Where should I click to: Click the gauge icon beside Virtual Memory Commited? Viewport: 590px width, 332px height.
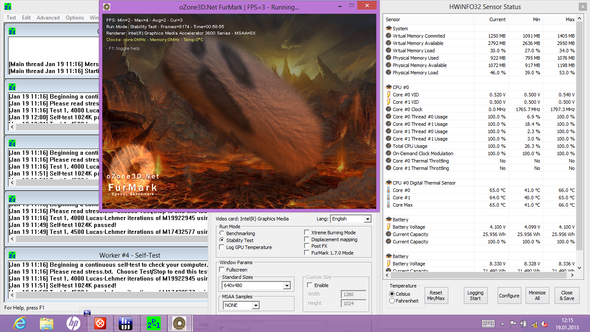pos(389,36)
